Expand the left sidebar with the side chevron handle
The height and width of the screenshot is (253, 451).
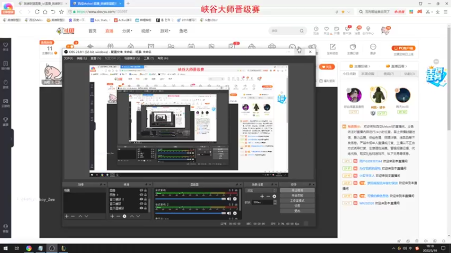coord(11,138)
